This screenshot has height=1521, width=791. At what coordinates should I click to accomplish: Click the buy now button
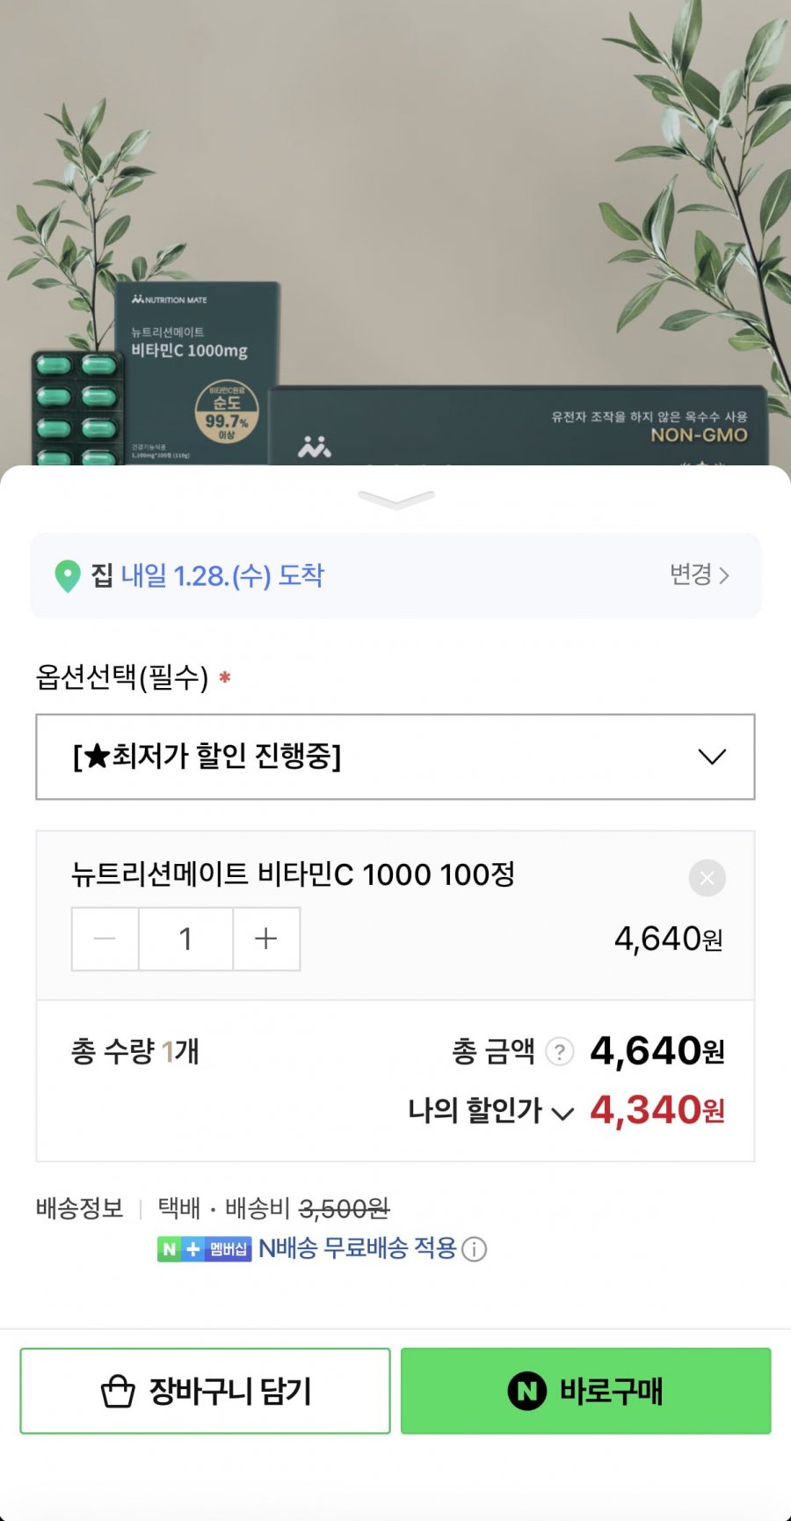point(586,1391)
